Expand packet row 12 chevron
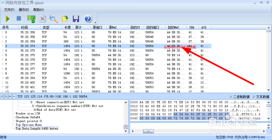Viewport: 272px width, 140px height. pyautogui.click(x=3, y=87)
